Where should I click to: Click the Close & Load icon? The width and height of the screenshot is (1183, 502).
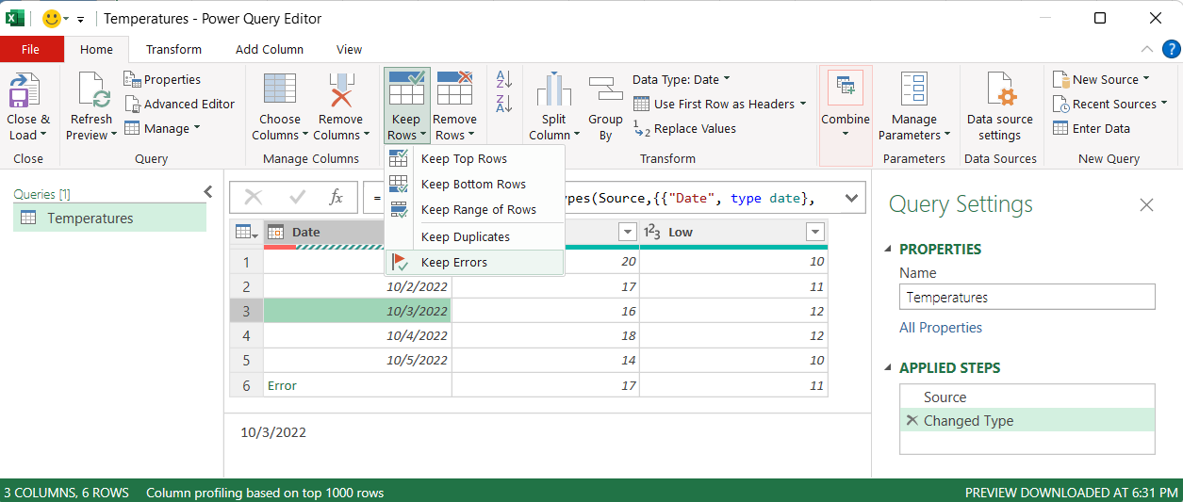[25, 91]
